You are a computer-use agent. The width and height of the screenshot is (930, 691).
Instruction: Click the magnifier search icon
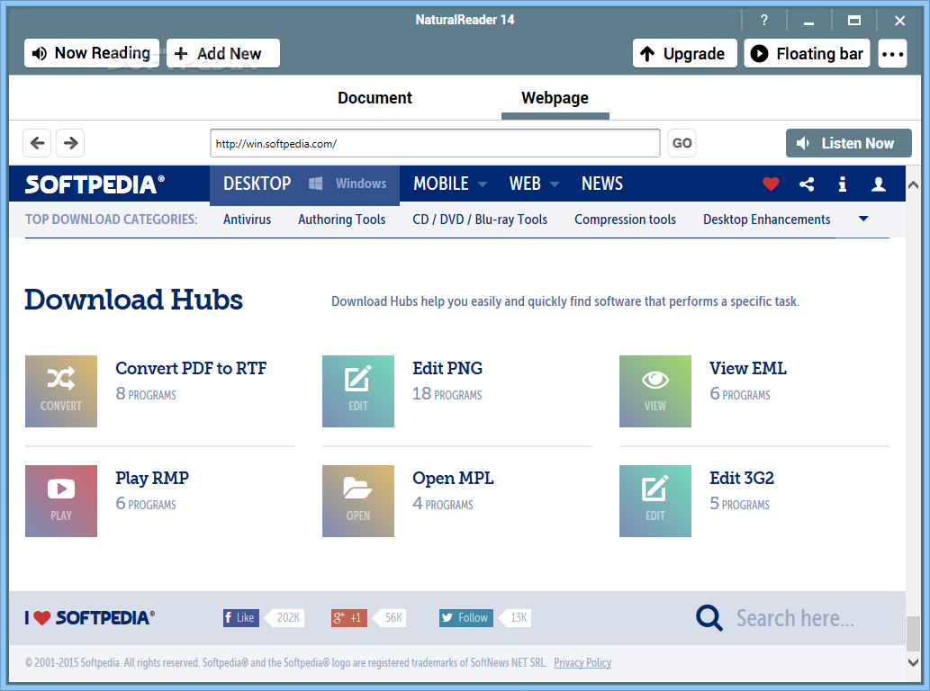click(x=709, y=617)
